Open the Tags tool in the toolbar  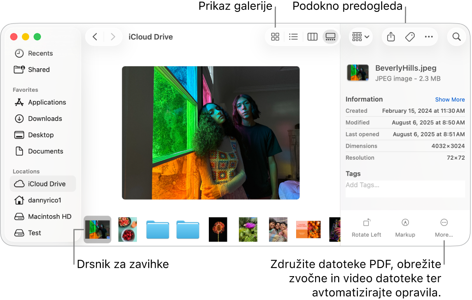tap(409, 37)
